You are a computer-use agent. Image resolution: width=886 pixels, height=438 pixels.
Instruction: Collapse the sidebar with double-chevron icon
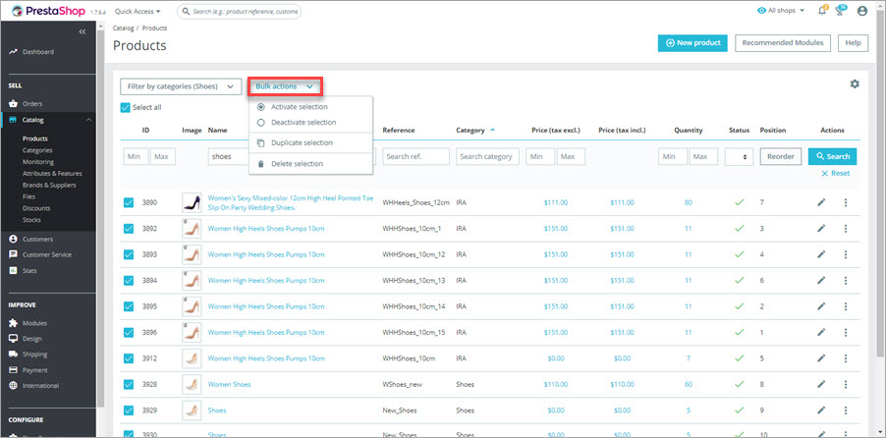pos(83,31)
